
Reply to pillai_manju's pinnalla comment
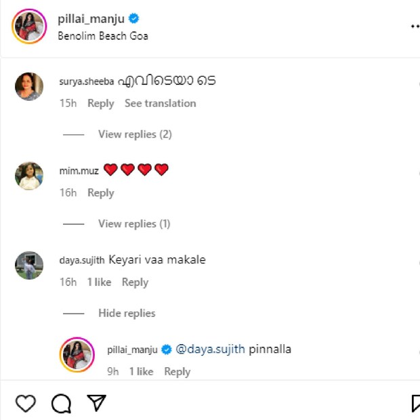point(177,371)
